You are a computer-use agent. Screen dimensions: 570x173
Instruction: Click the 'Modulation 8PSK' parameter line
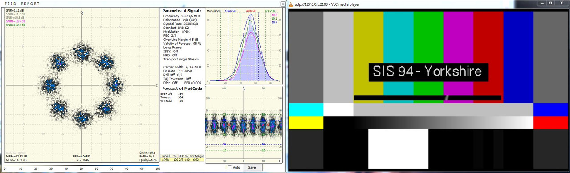[177, 32]
